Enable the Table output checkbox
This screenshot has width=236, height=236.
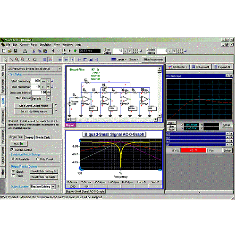(13, 176)
